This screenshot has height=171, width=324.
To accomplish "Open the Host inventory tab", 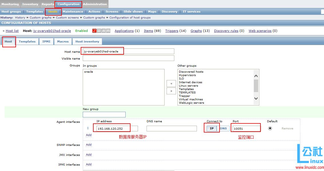I will (87, 41).
